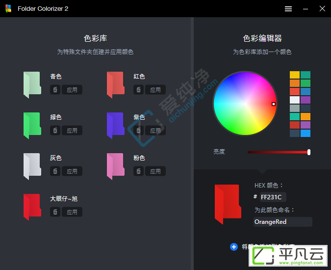Click the 粉色 pink folder icon
Image resolution: width=331 pixels, height=270 pixels.
115,166
